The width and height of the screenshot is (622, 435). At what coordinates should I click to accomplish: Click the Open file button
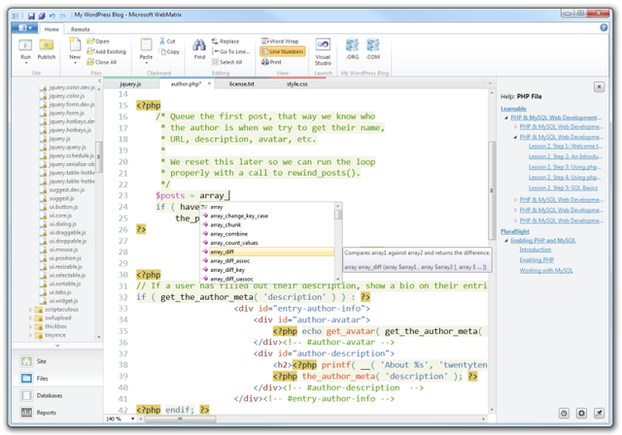(98, 41)
